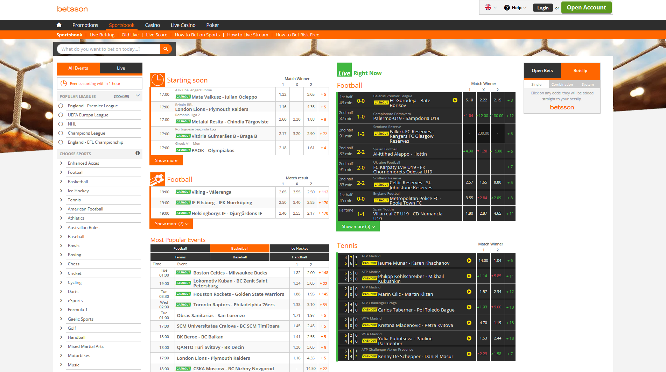Screen dimensions: 666x372
Task: Play live stream for FC Gorodeja - Bate Borisov
Action: [455, 100]
